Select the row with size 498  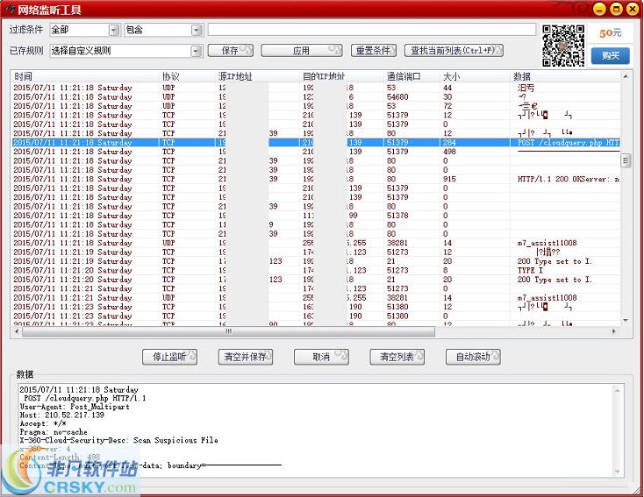tap(316, 152)
